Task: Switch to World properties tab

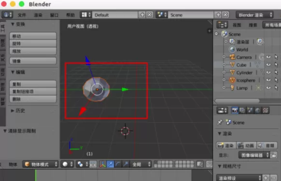Action: pos(258,110)
